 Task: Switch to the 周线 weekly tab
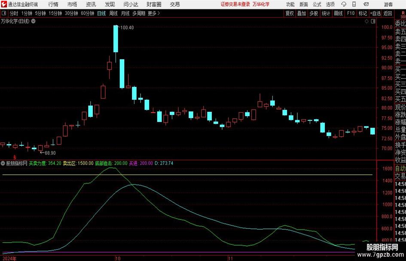pyautogui.click(x=113, y=13)
